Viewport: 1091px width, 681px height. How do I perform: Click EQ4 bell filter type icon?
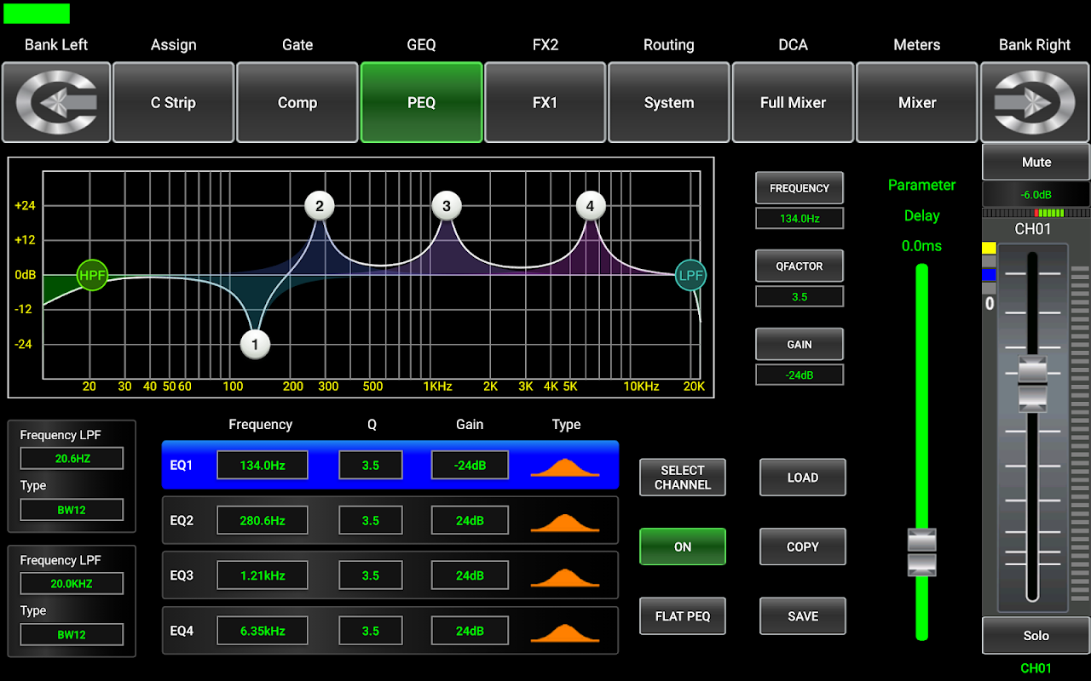click(564, 632)
